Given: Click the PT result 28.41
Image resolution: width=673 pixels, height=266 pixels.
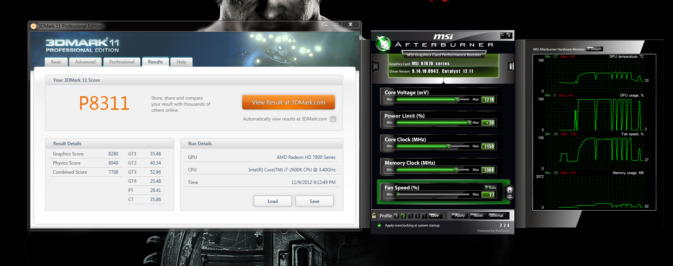Looking at the screenshot, I should (x=155, y=190).
